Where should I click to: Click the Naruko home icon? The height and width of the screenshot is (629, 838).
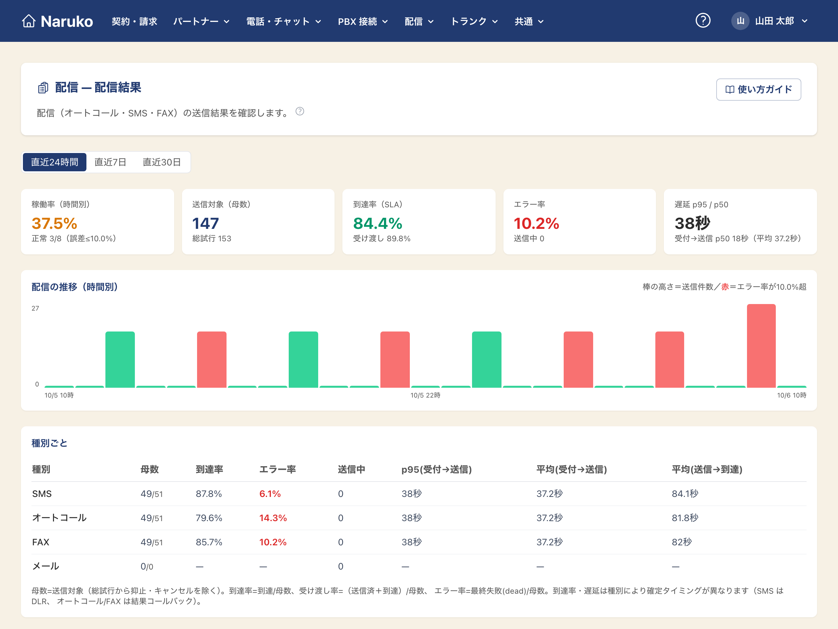click(28, 21)
